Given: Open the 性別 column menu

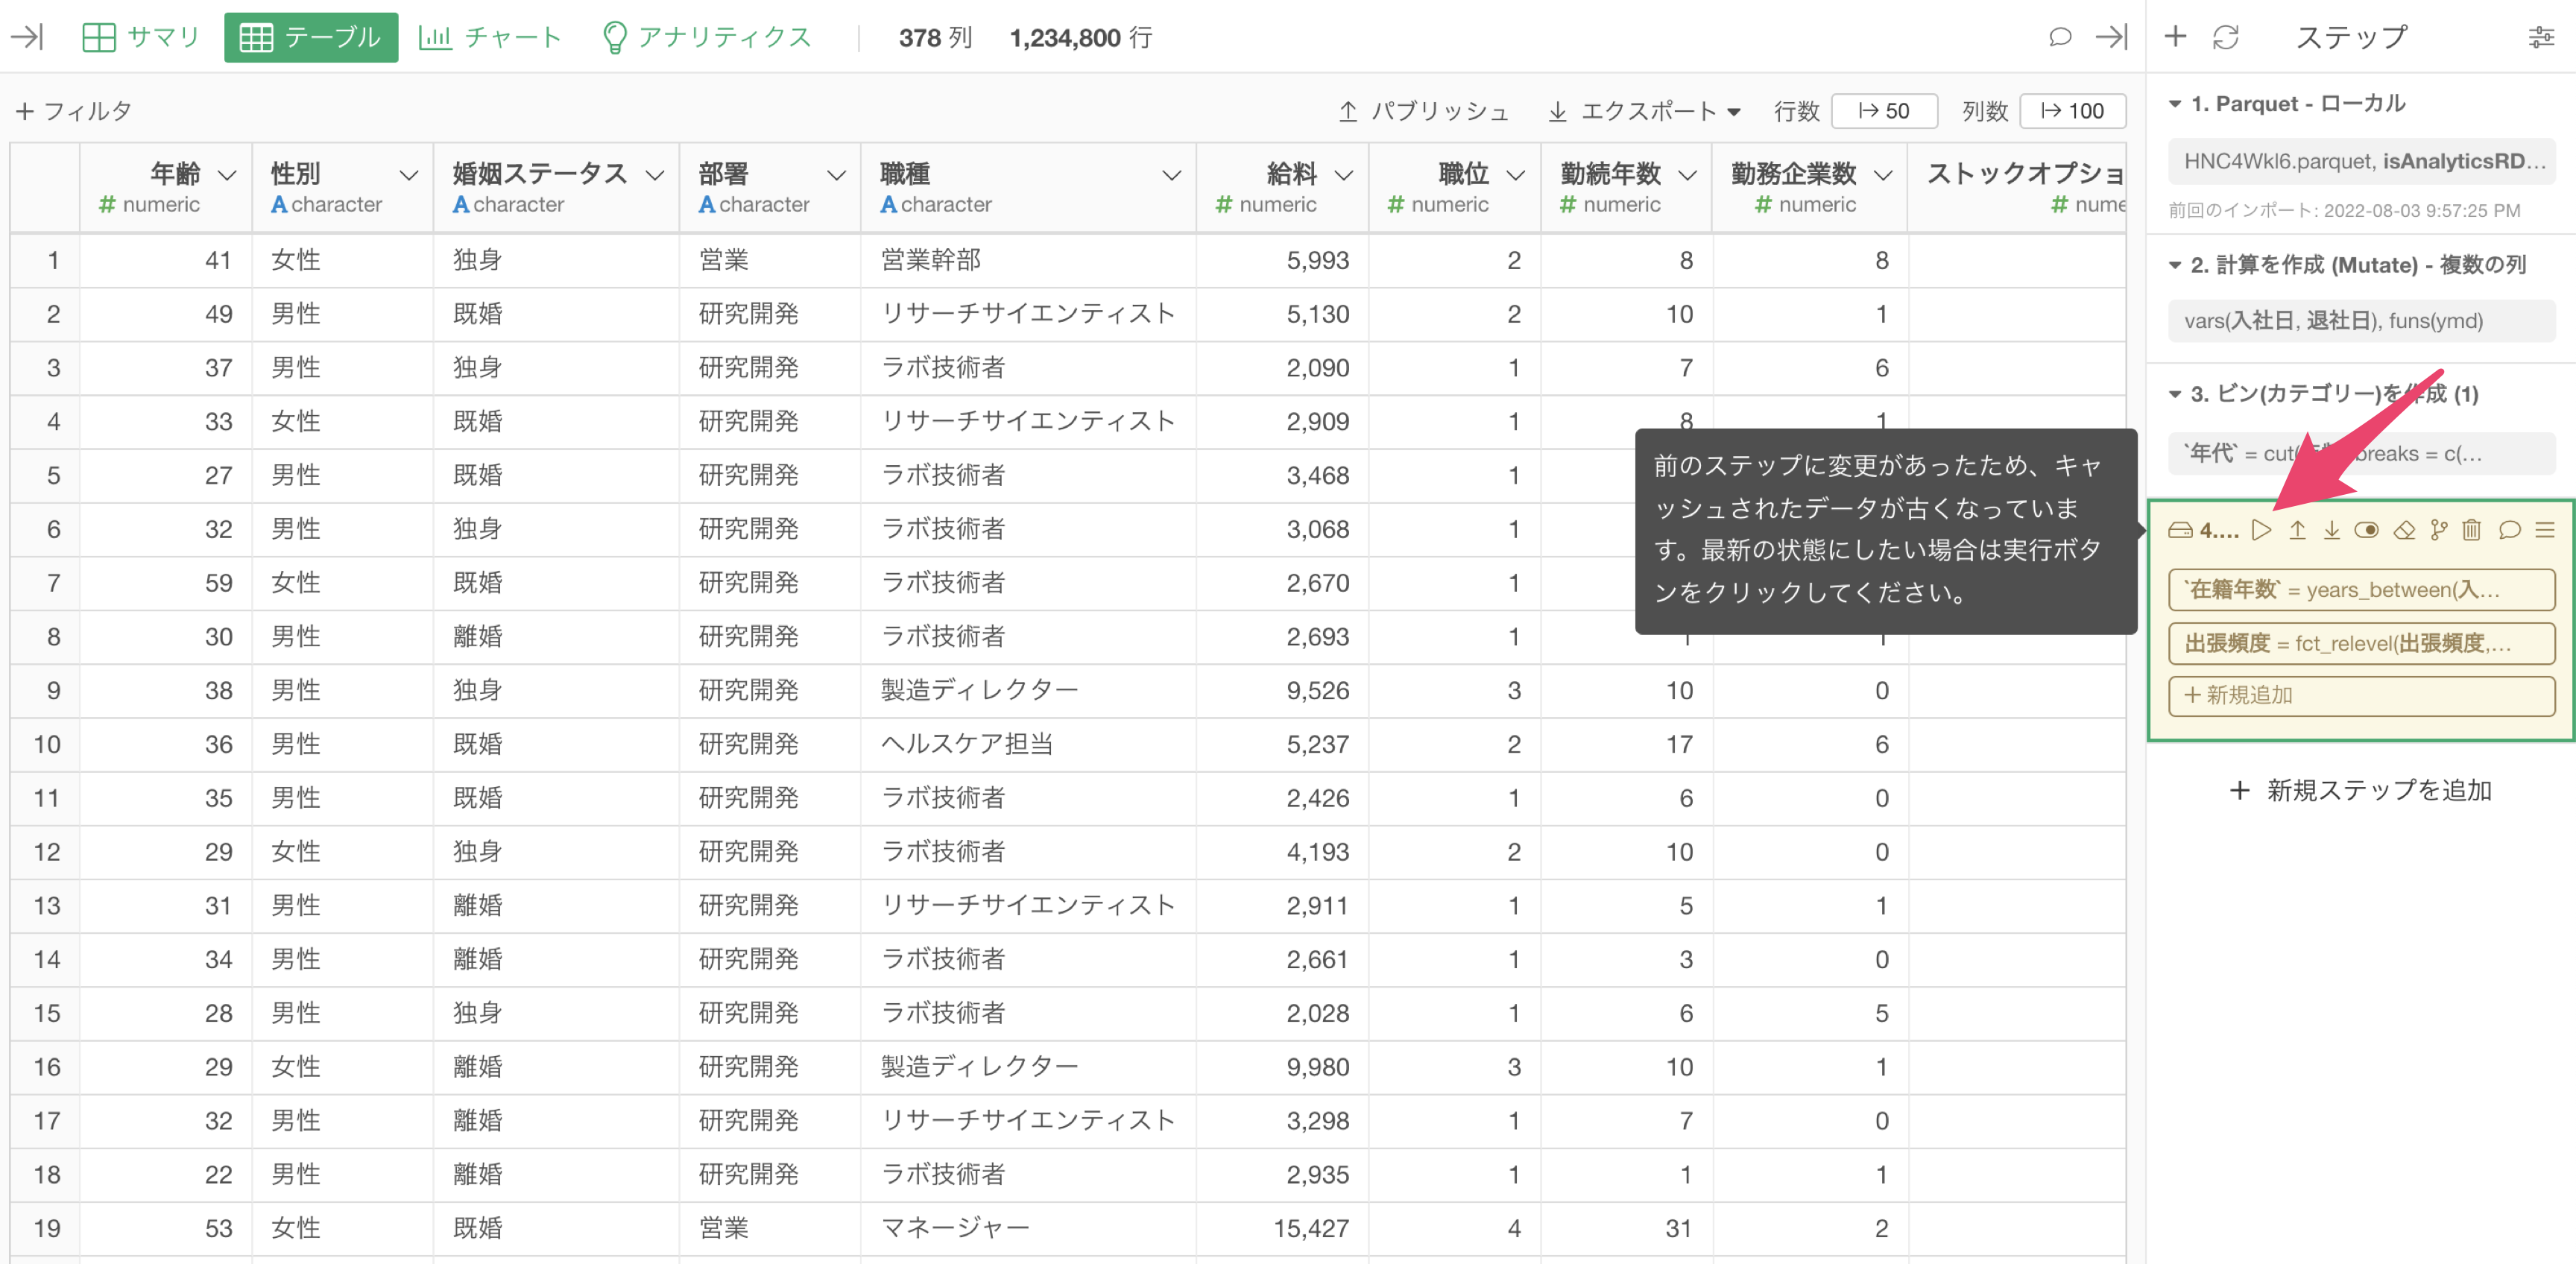Looking at the screenshot, I should pyautogui.click(x=409, y=175).
